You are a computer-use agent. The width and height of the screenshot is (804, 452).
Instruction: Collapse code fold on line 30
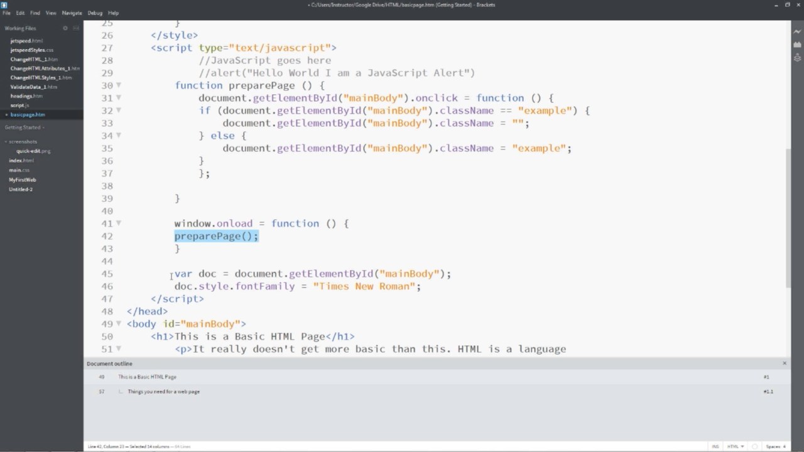[x=119, y=85]
